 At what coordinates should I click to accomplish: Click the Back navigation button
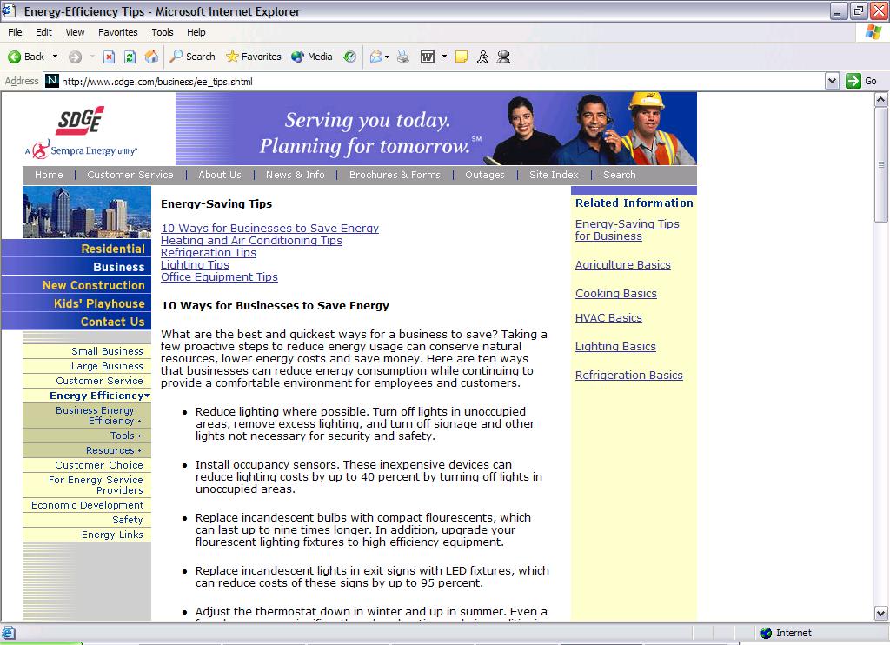[26, 57]
